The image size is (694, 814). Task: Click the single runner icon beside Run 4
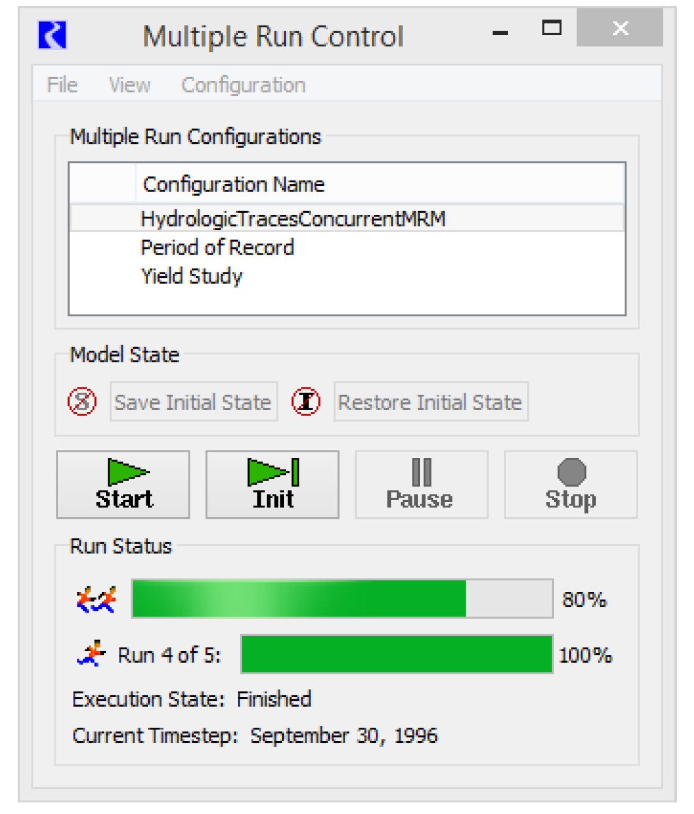pyautogui.click(x=92, y=654)
